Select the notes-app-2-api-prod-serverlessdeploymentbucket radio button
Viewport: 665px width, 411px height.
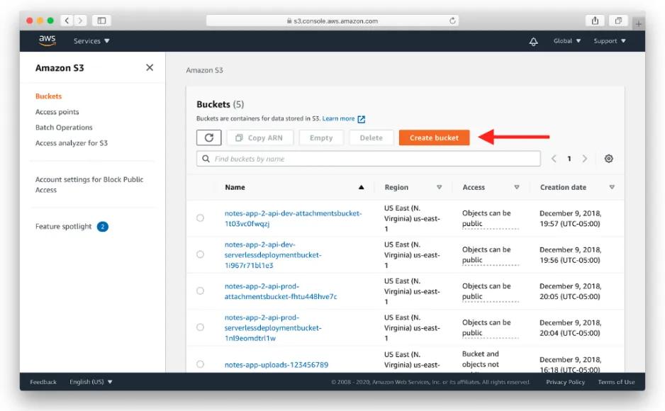[200, 327]
